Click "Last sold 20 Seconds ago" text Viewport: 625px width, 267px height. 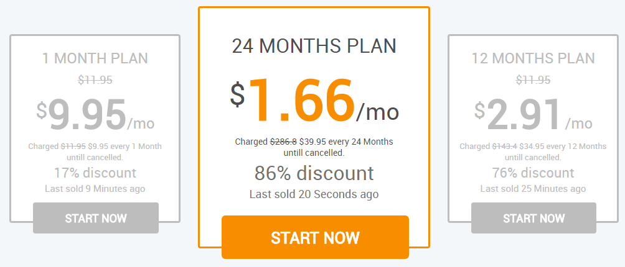point(314,194)
